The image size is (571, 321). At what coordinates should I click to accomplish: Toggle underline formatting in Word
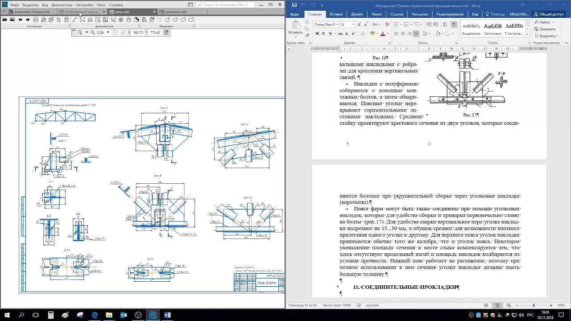(330, 33)
